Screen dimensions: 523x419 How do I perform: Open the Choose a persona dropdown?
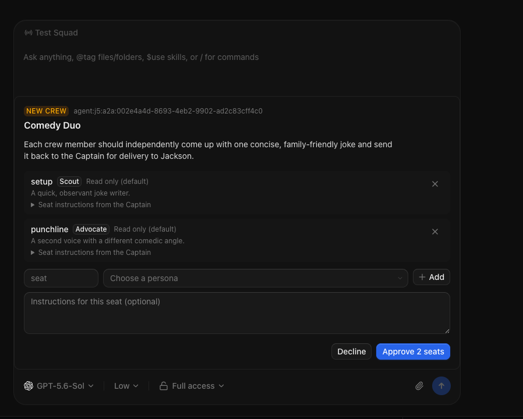tap(256, 278)
